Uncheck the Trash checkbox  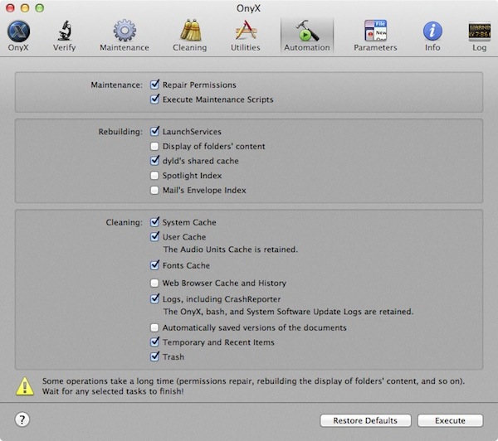click(x=154, y=356)
